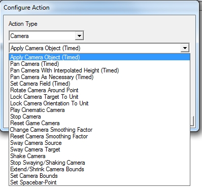Choose Play Cinematic Camera action

(99, 110)
